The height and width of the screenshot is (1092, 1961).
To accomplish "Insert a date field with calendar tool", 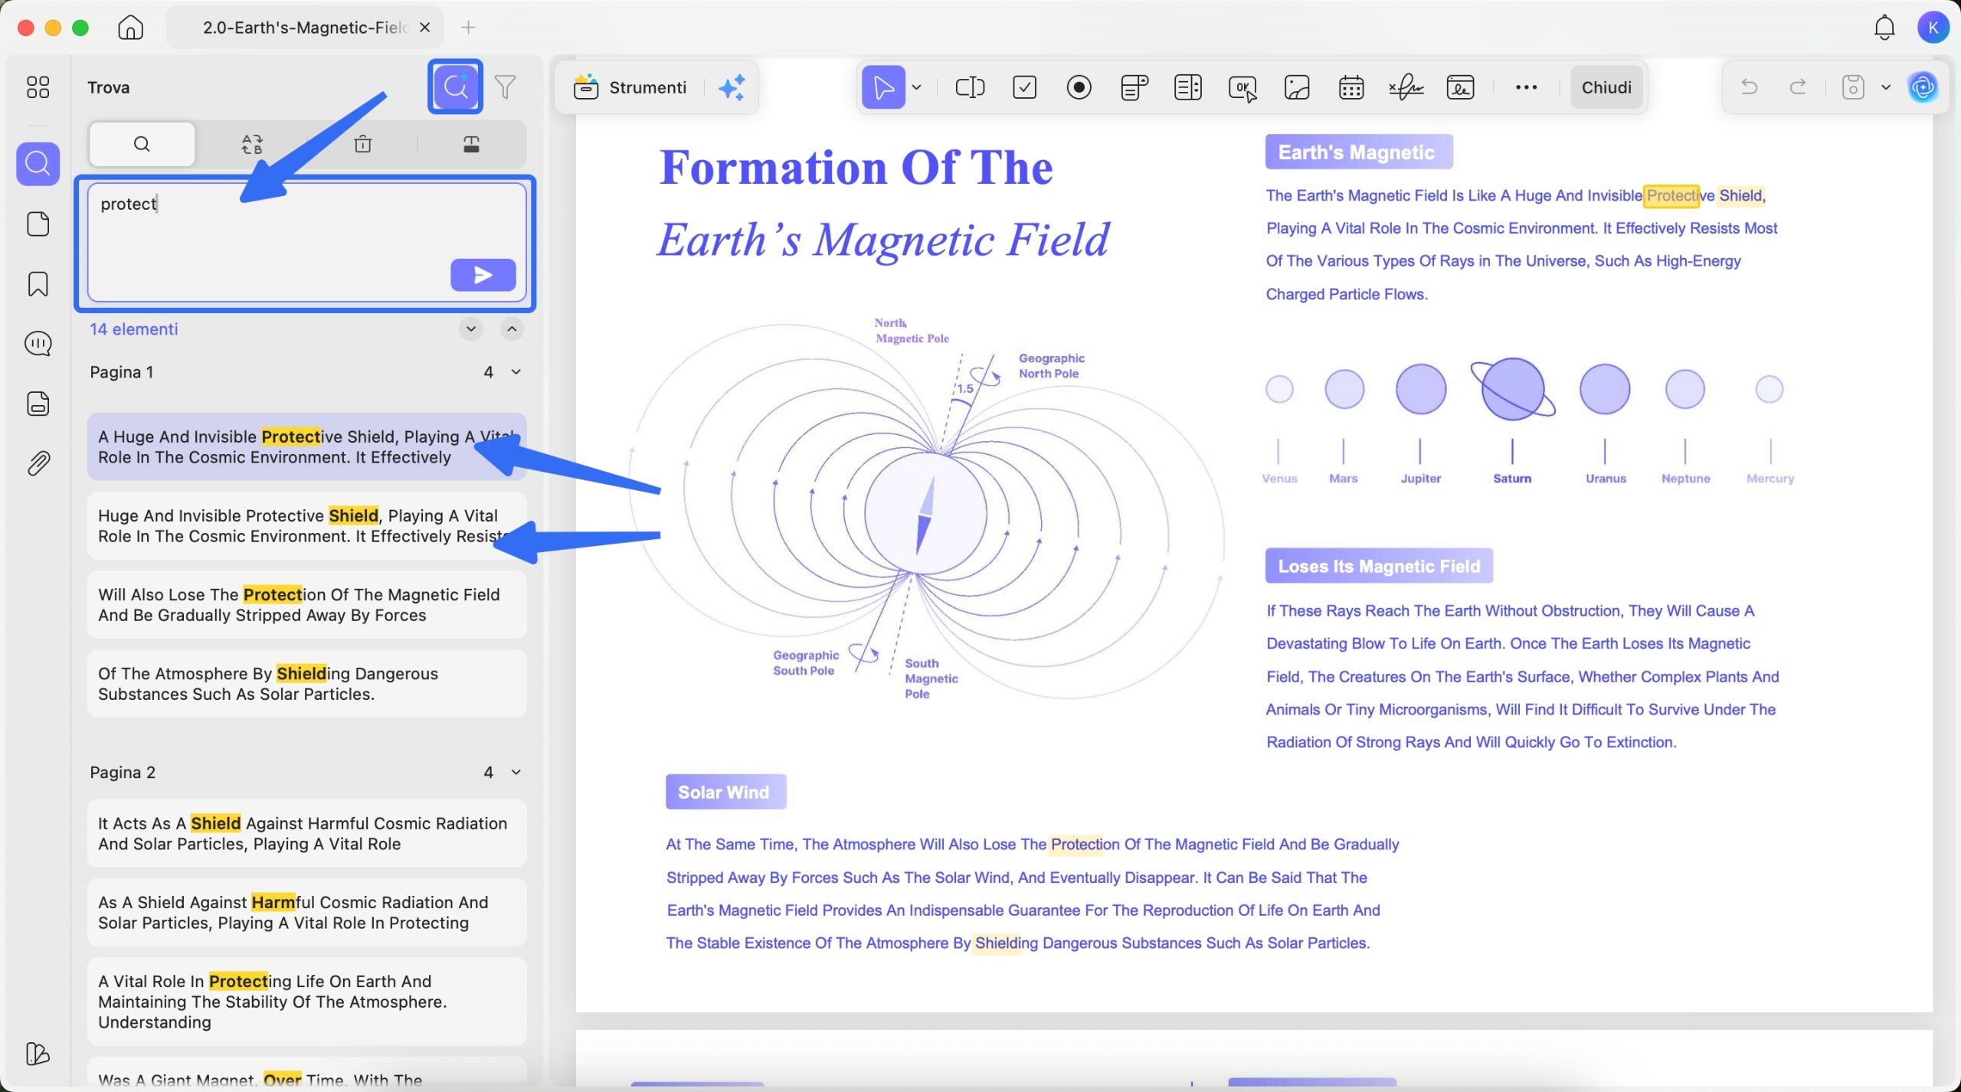I will coord(1350,87).
